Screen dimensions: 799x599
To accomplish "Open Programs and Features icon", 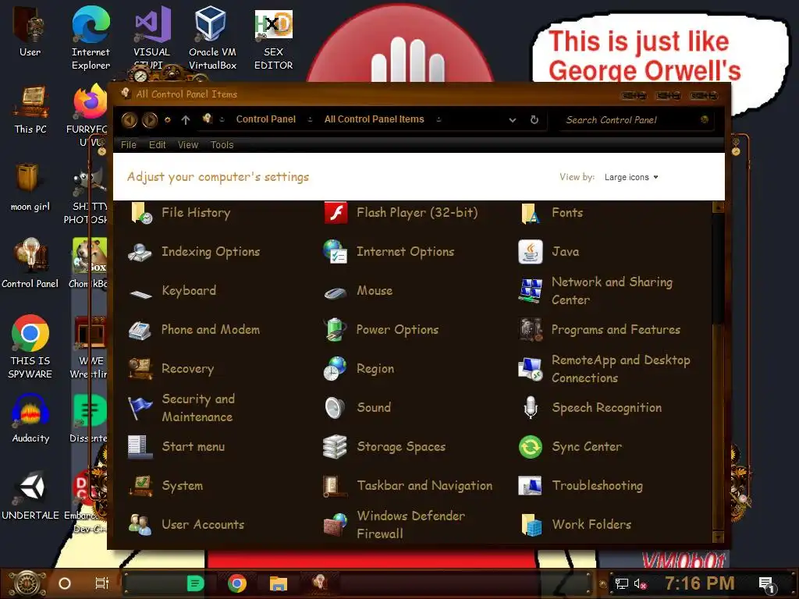I will (531, 330).
